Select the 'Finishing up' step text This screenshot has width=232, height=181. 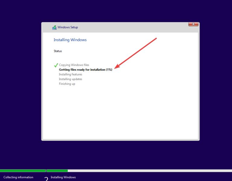[67, 84]
